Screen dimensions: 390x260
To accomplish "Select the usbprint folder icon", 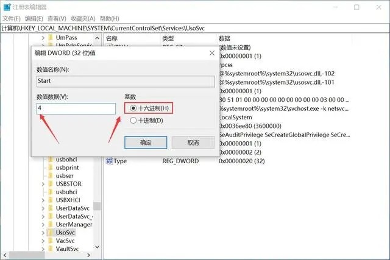I will 51,167.
